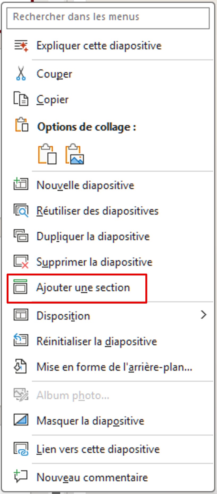Select Ajouter une section
This screenshot has height=494, width=217.
[x=83, y=288]
